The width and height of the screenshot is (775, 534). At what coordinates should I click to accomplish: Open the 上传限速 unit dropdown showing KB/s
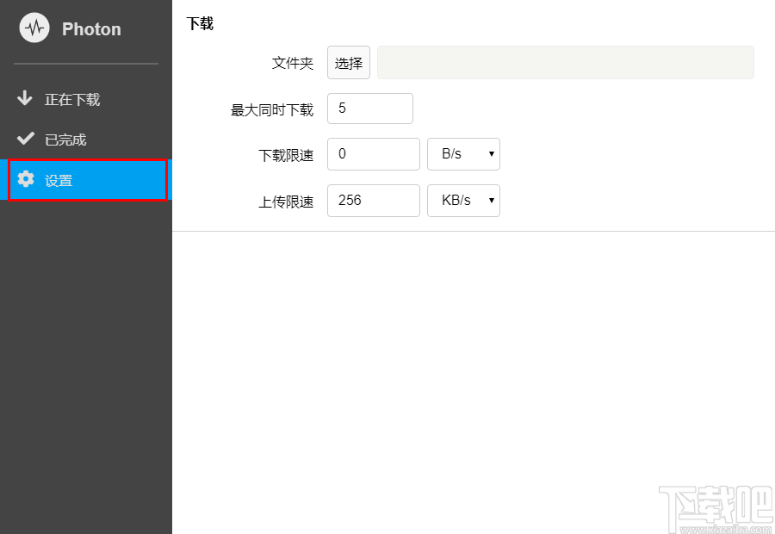[x=463, y=200]
